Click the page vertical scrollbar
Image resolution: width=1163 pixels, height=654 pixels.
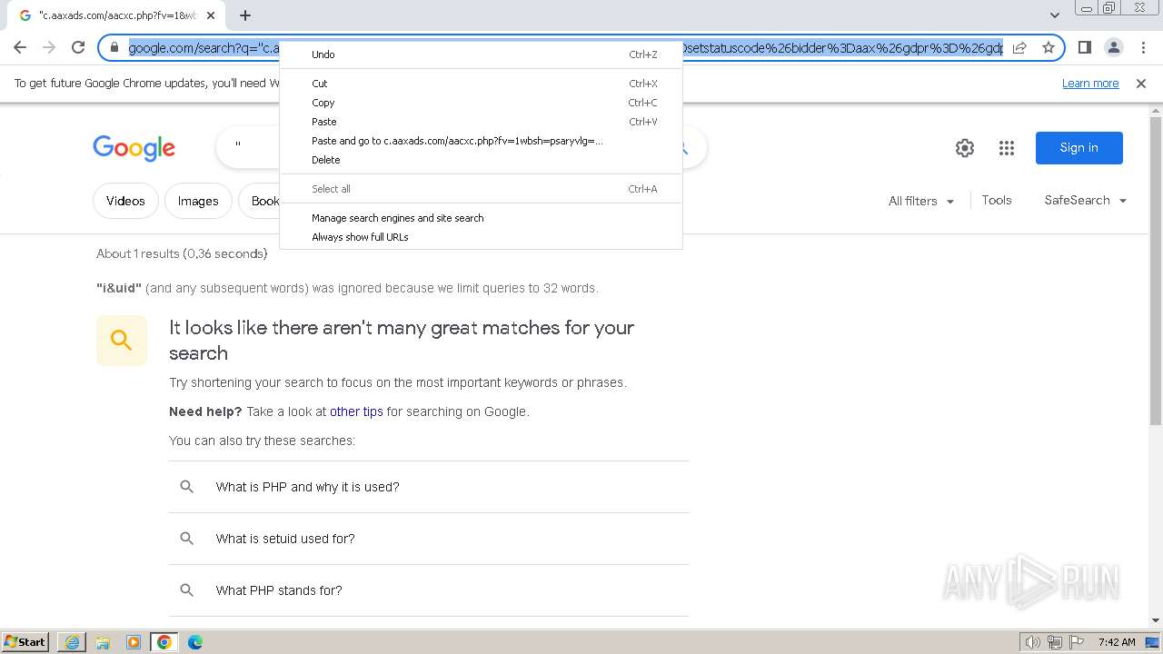pos(1156,270)
